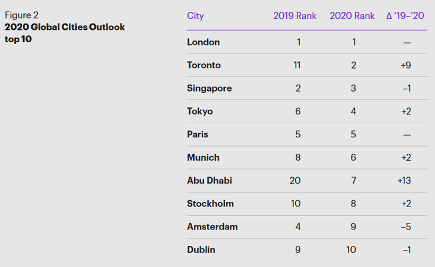Click the –5 change value for Amsterdam
This screenshot has width=435, height=267.
click(x=406, y=227)
